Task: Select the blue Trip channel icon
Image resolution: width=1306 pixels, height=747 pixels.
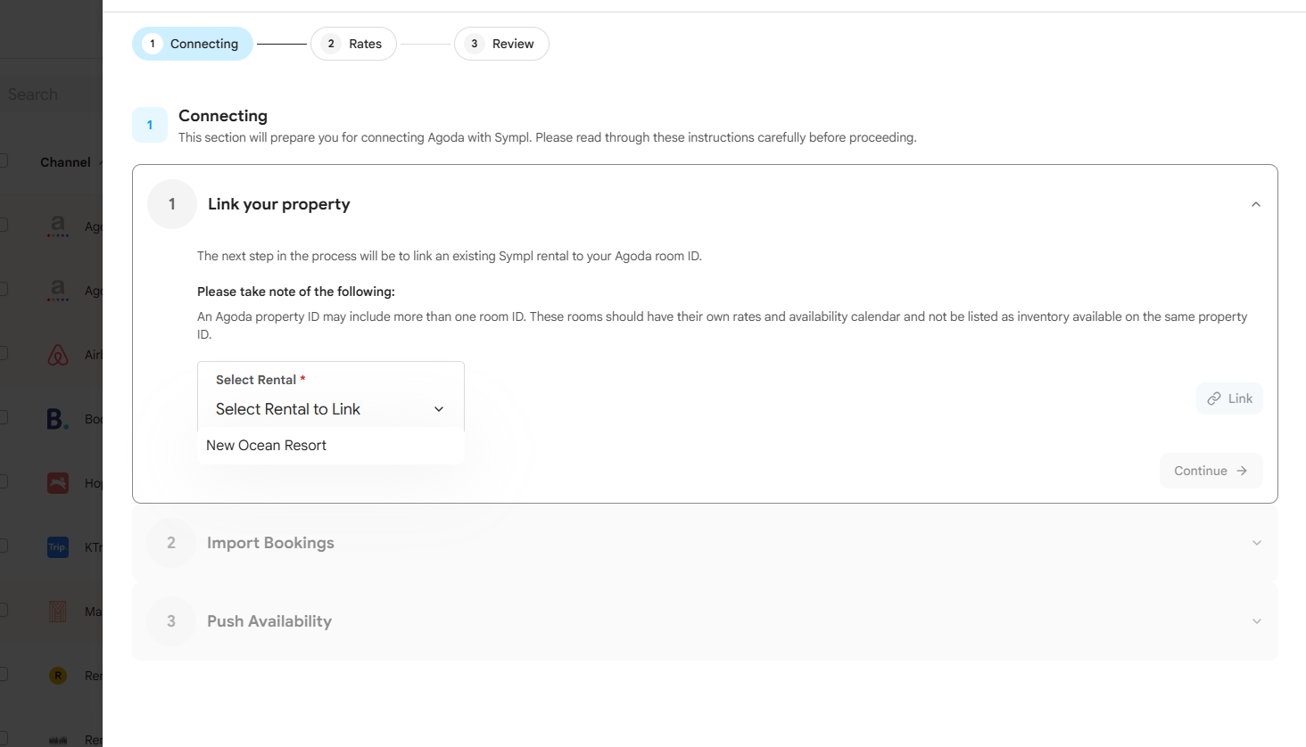Action: pyautogui.click(x=58, y=547)
